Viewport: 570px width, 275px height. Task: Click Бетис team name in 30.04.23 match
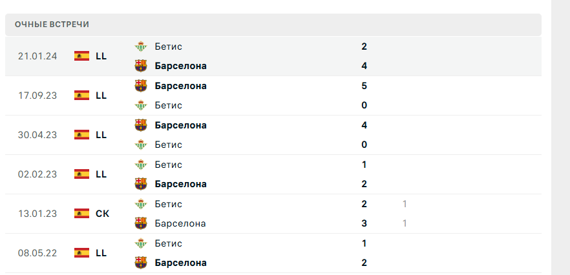(x=169, y=145)
